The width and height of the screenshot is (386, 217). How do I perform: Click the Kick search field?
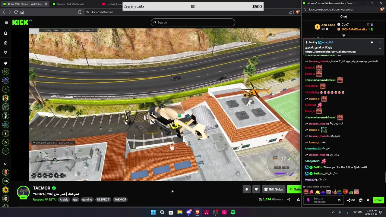coord(193,22)
